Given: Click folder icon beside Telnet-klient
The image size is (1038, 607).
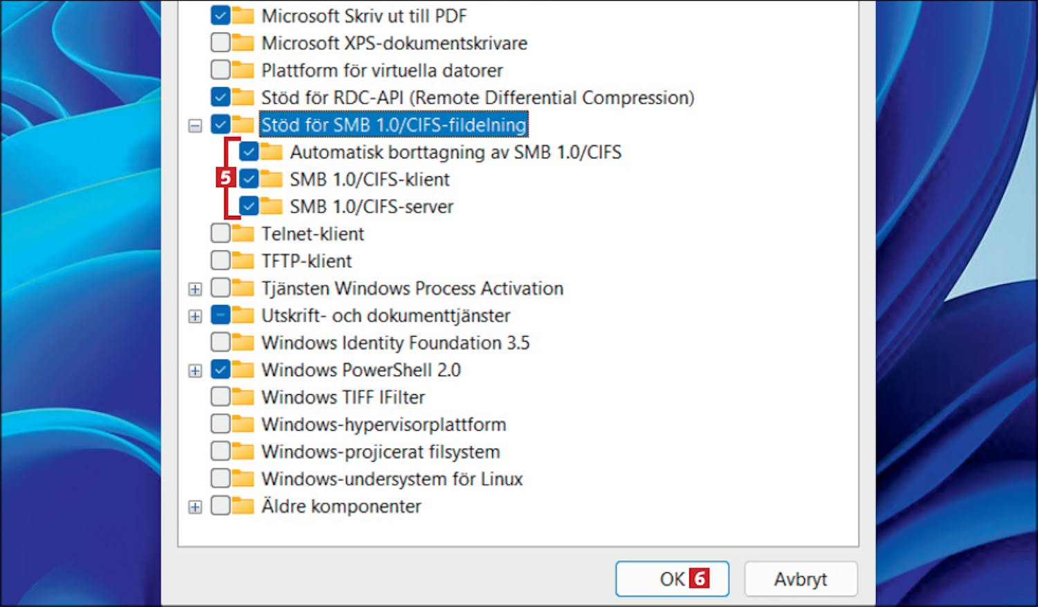Looking at the screenshot, I should (243, 234).
